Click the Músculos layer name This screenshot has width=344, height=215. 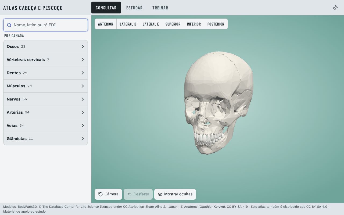16,86
